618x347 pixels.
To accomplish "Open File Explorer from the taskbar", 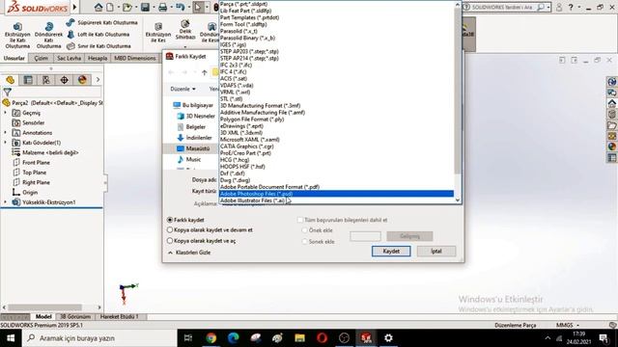I will tap(299, 338).
